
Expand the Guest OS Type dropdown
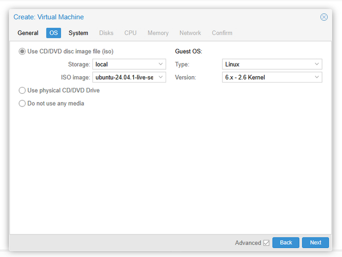[317, 64]
